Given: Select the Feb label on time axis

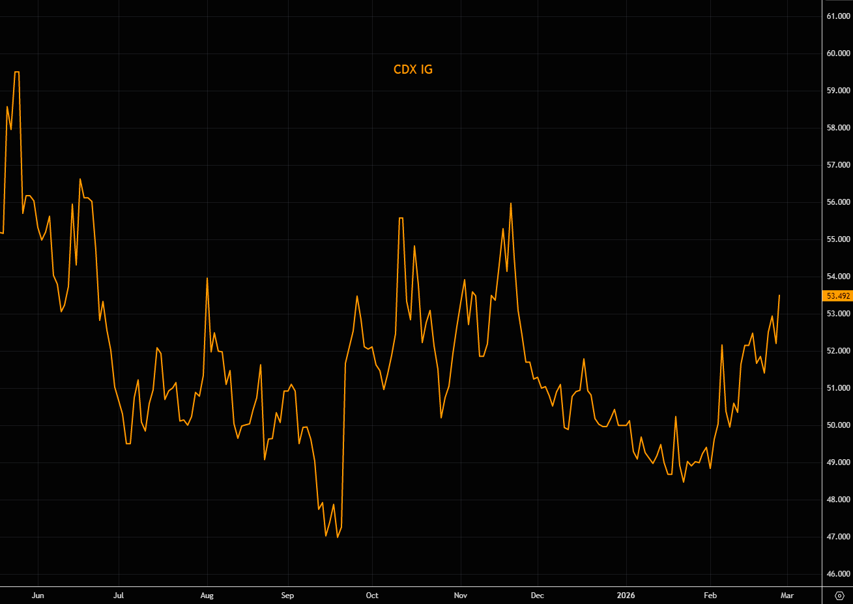Looking at the screenshot, I should (x=710, y=596).
